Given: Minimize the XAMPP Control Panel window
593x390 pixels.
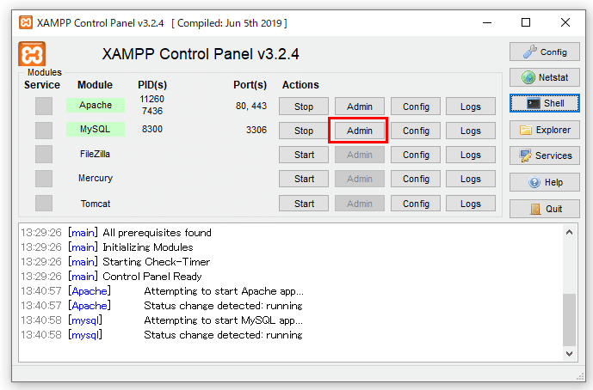Looking at the screenshot, I should [x=487, y=22].
